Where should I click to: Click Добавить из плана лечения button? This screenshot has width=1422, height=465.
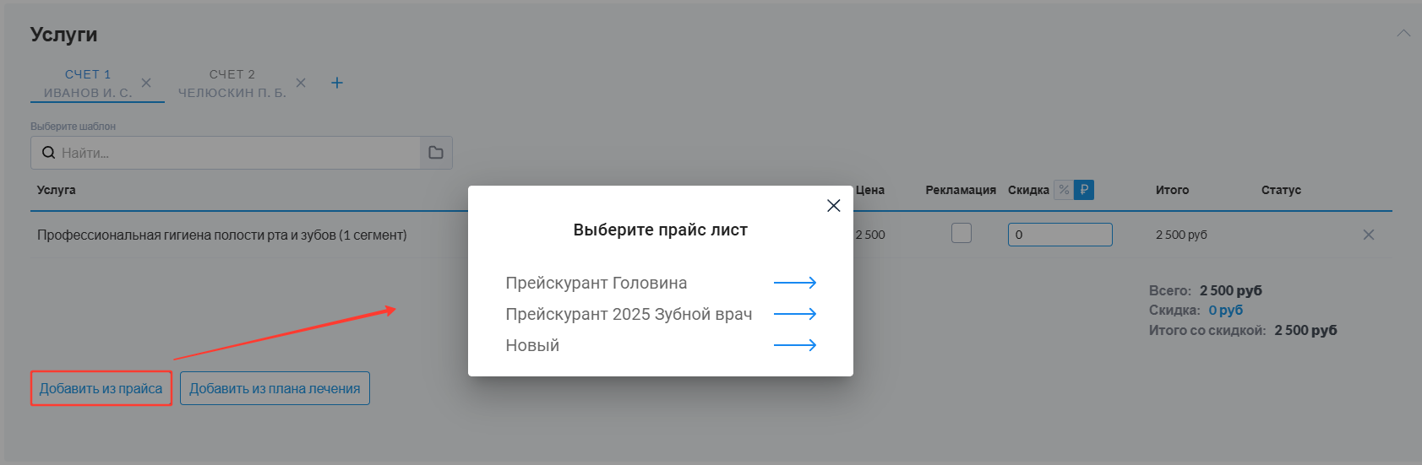pos(275,388)
